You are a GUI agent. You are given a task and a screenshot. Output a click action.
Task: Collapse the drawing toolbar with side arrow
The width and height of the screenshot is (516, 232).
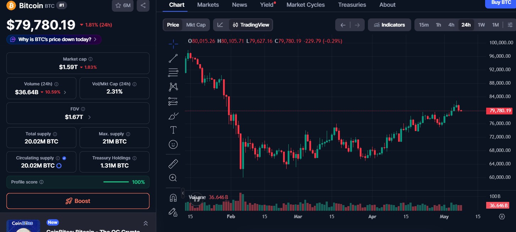(x=183, y=193)
